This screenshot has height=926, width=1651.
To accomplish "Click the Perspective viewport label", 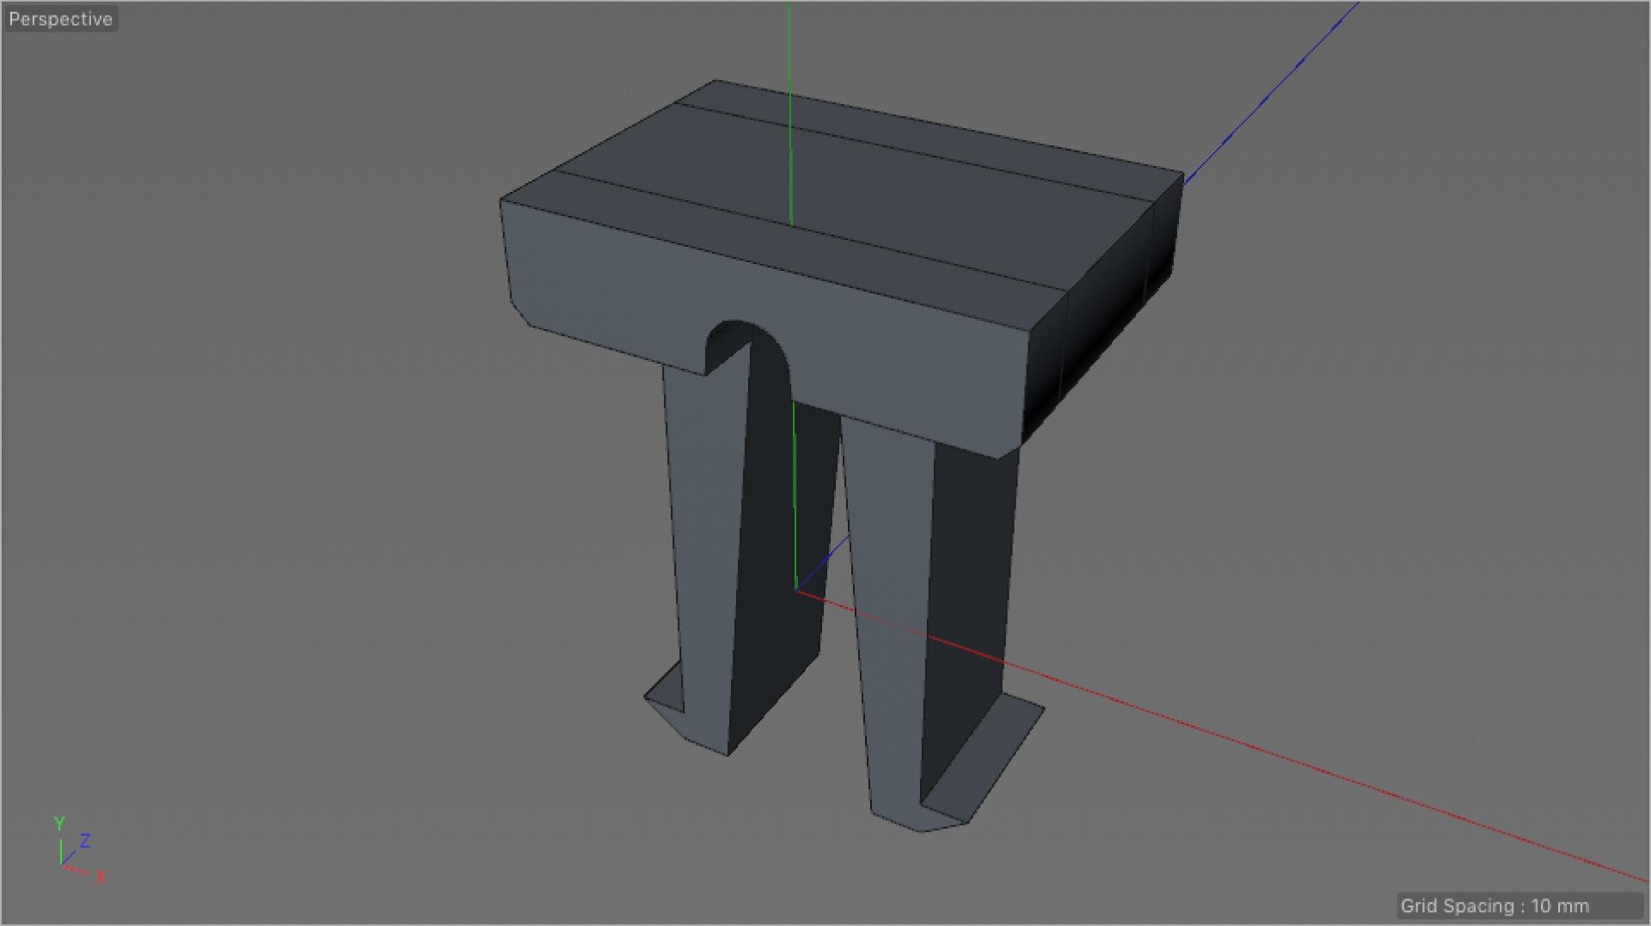I will tap(60, 19).
